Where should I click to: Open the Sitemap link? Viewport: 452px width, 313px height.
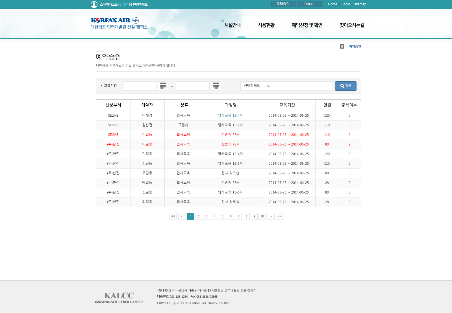360,4
